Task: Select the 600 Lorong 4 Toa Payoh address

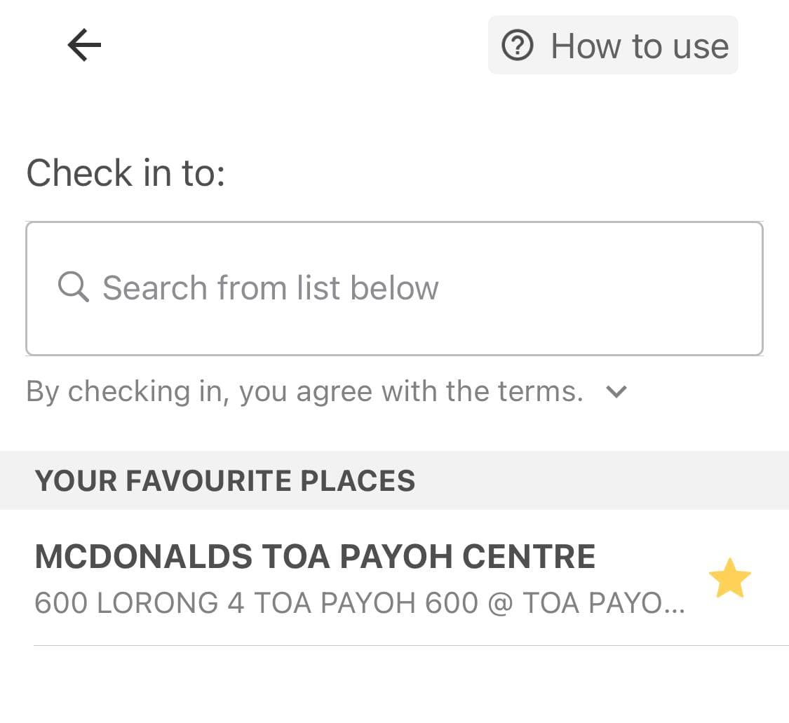Action: pos(359,603)
